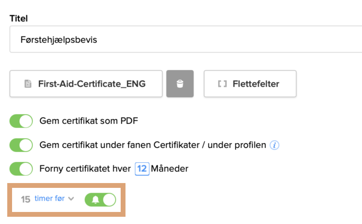
Task: Click the document icon on the certificate file button
Action: coord(28,84)
